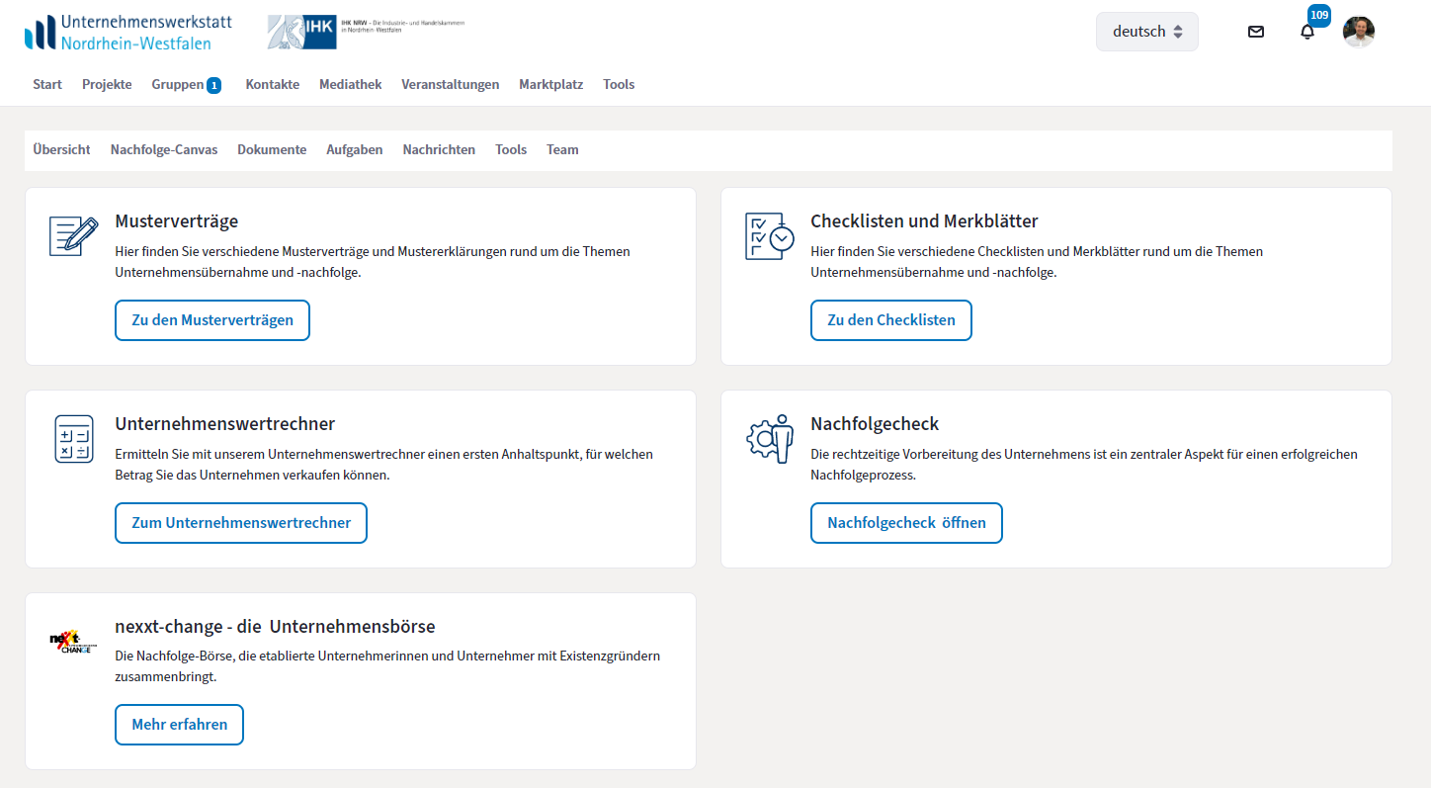The height and width of the screenshot is (788, 1431).
Task: Click the nexxt-change logo icon
Action: click(74, 642)
